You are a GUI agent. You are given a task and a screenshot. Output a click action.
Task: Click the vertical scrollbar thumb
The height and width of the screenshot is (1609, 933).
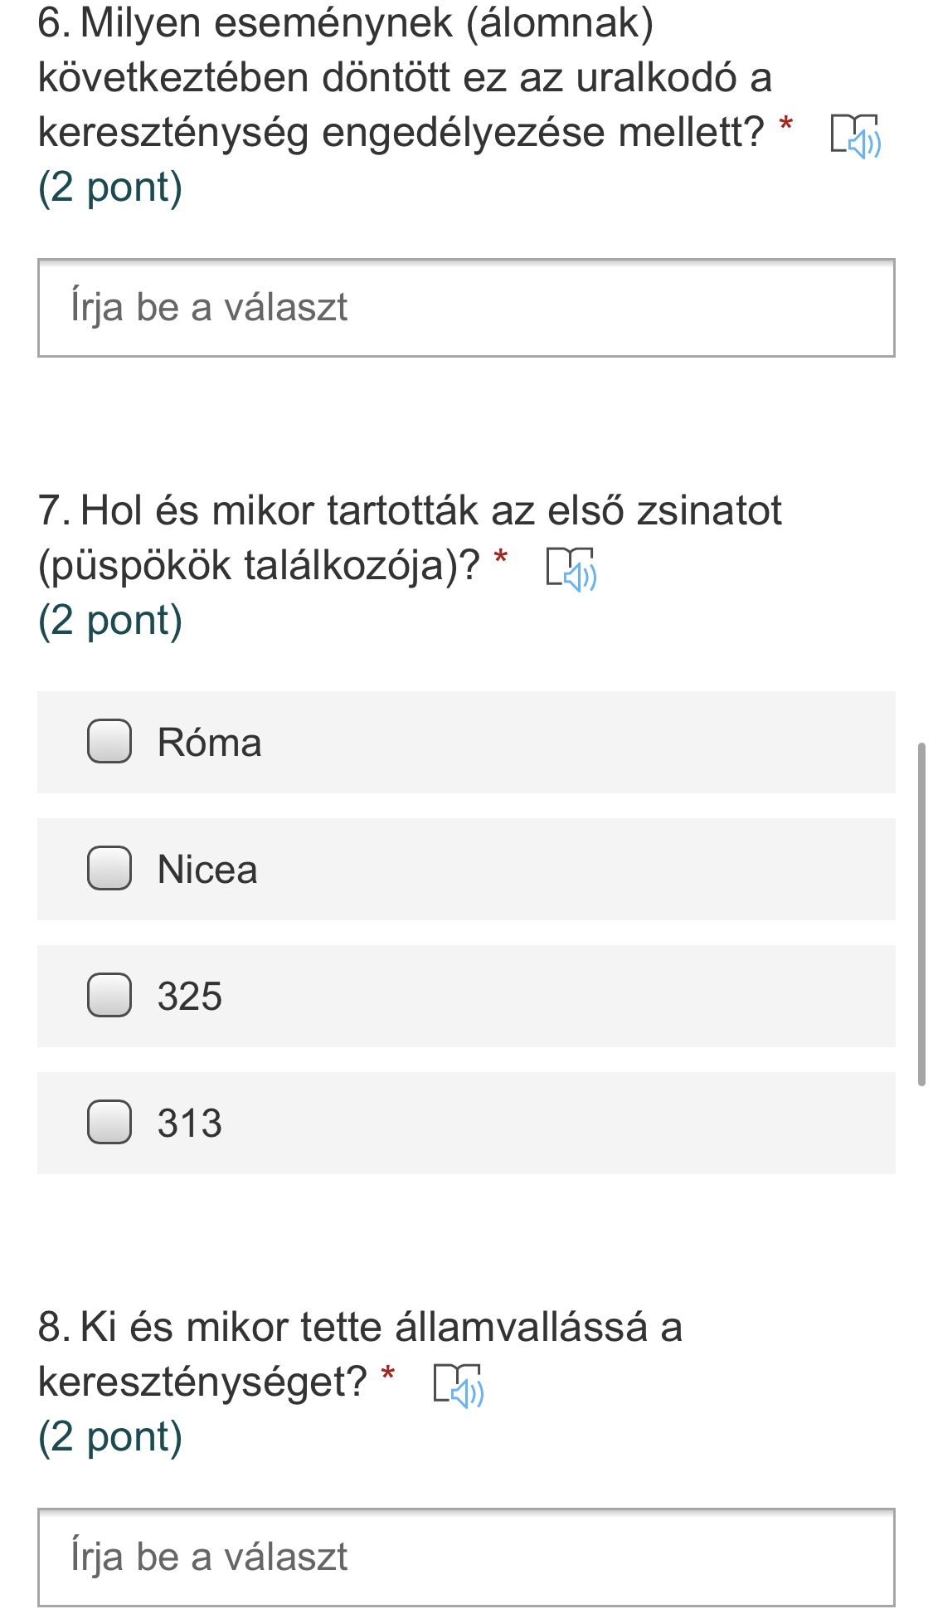click(x=921, y=913)
